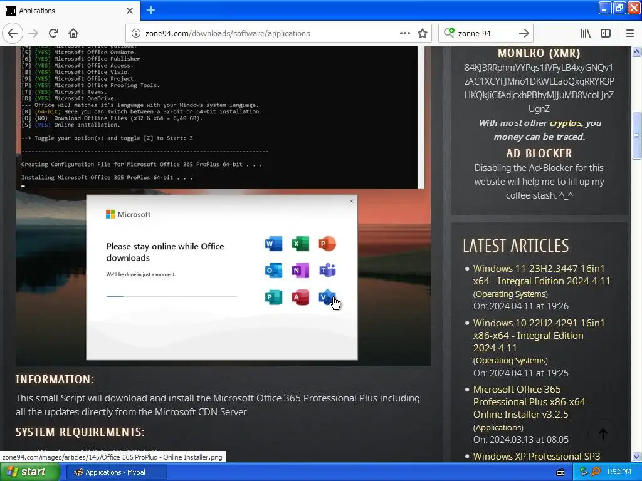
Task: Click the Access icon in the installer image
Action: tap(300, 297)
